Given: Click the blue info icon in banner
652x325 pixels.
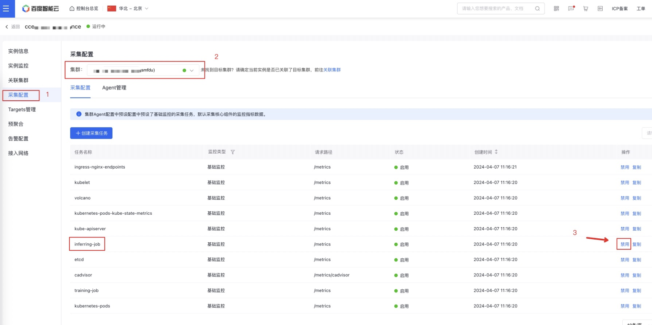Looking at the screenshot, I should tap(79, 114).
